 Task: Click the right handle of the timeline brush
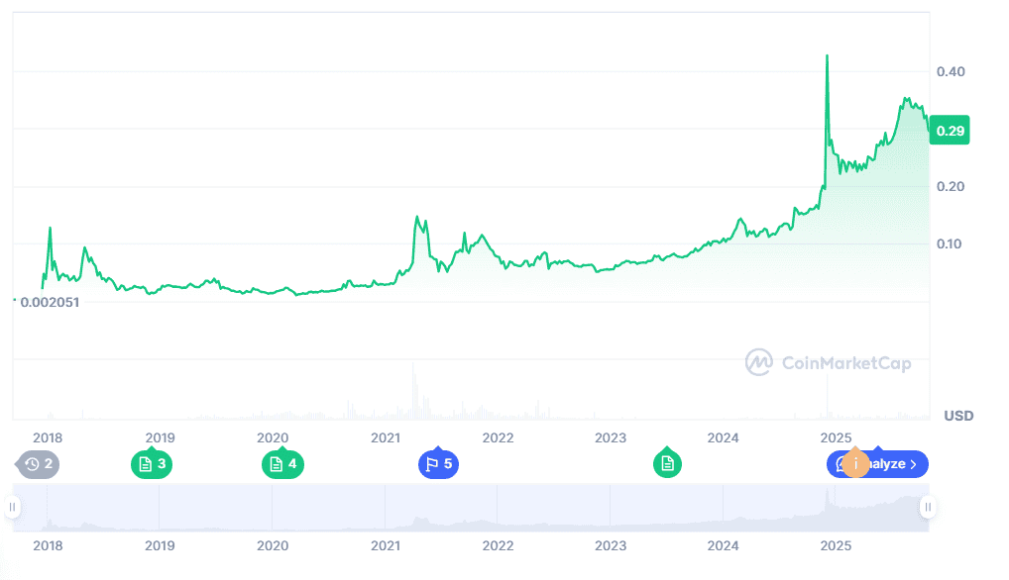pos(928,507)
